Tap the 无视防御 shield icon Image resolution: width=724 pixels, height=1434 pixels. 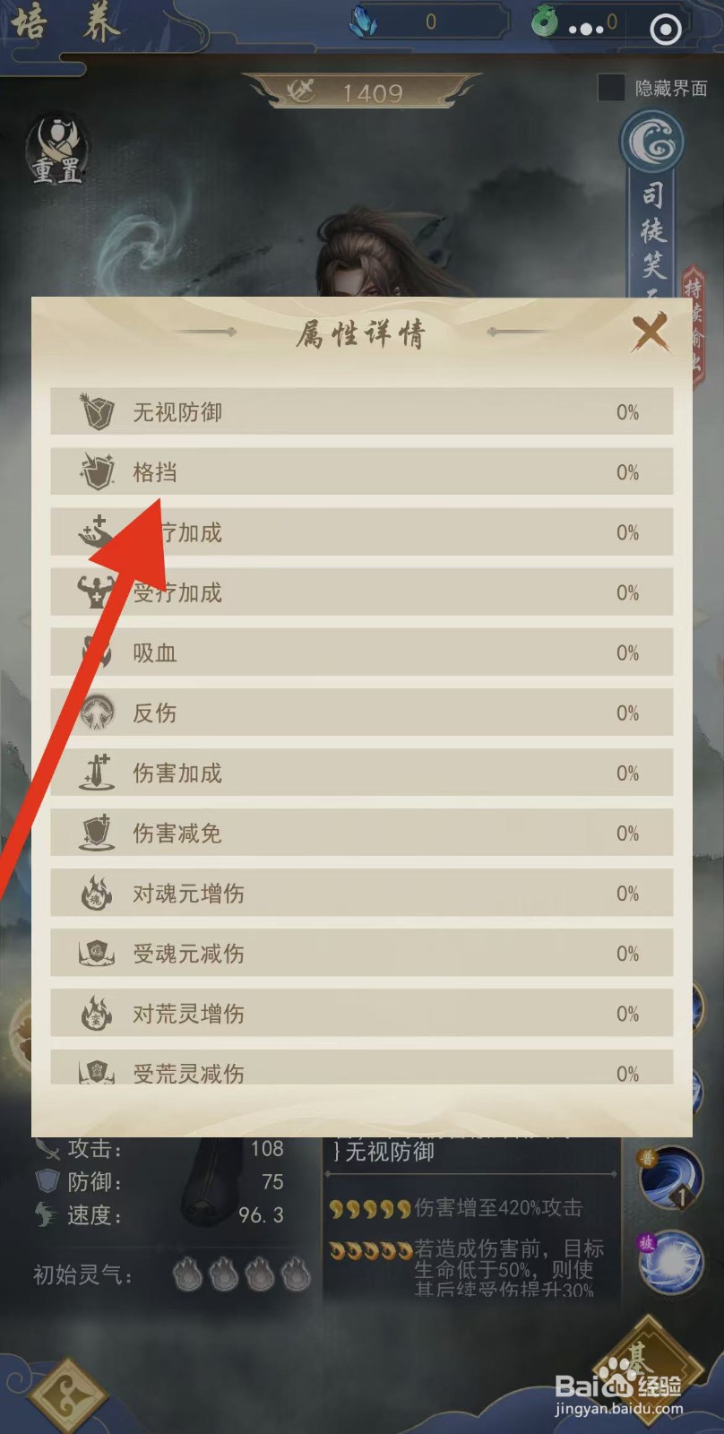pyautogui.click(x=97, y=412)
